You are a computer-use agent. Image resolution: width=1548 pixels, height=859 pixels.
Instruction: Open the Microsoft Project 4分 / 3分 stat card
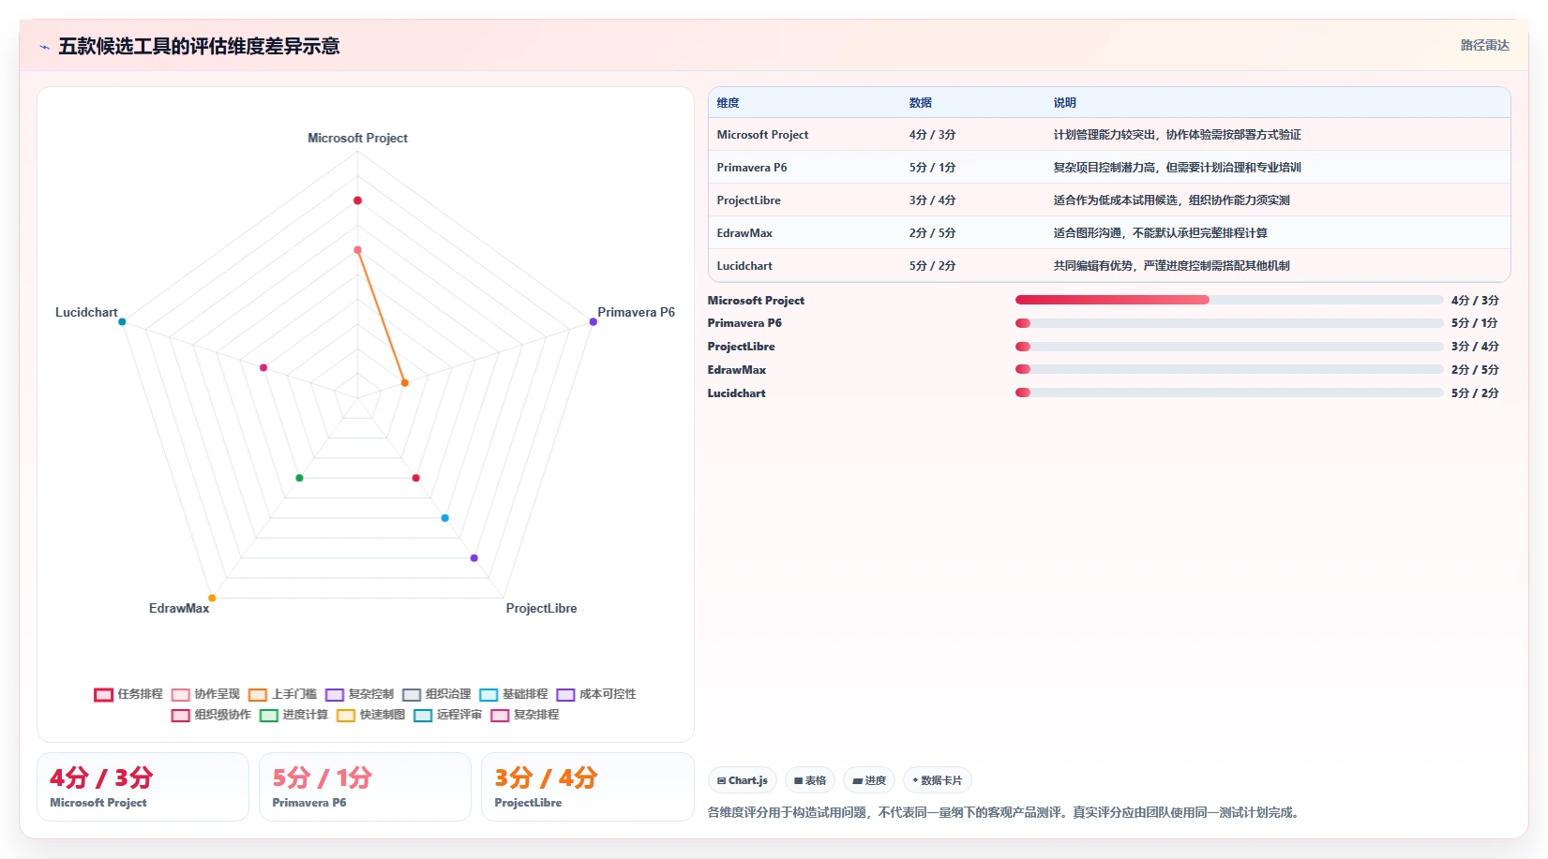(x=143, y=787)
